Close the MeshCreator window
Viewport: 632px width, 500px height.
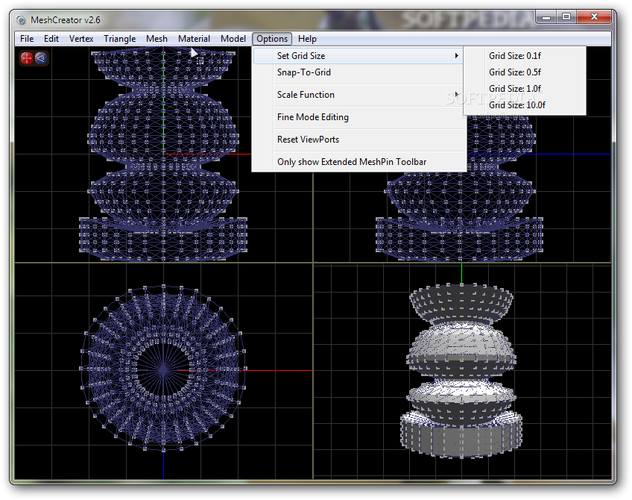[x=594, y=17]
